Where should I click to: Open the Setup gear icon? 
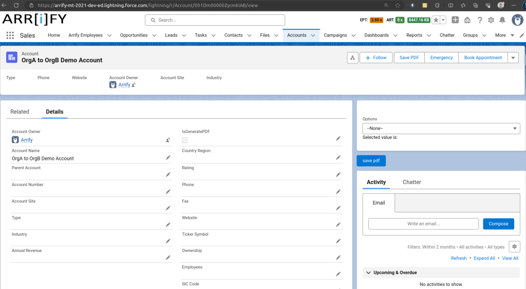[x=491, y=20]
